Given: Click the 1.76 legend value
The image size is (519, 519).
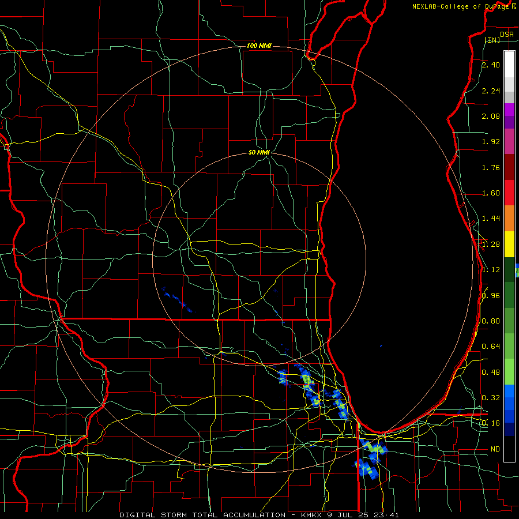Looking at the screenshot, I should (491, 167).
